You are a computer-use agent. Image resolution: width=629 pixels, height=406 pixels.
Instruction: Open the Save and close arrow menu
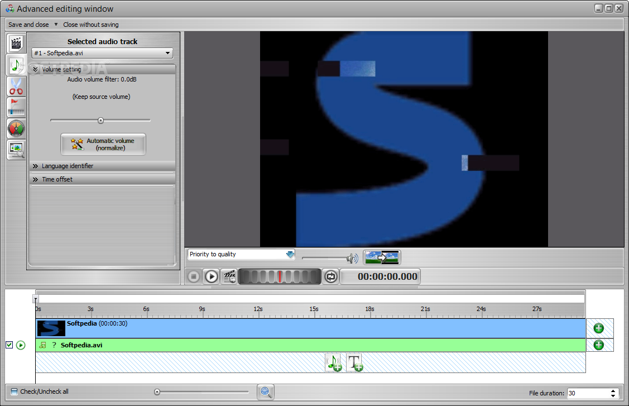[56, 25]
